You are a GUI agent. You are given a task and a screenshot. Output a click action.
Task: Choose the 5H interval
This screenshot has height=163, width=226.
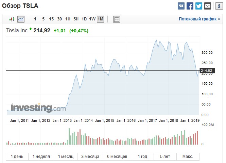(76, 19)
